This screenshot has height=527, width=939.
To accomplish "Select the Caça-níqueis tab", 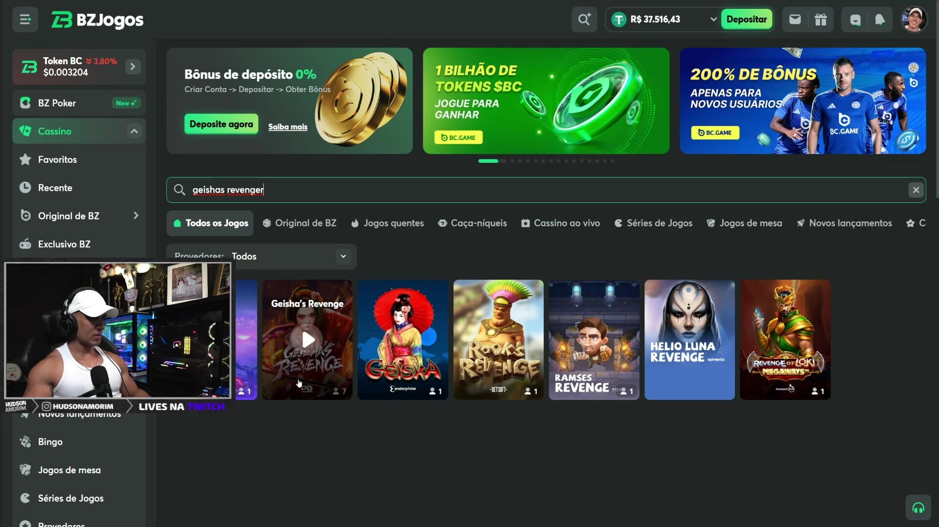I will pos(472,223).
